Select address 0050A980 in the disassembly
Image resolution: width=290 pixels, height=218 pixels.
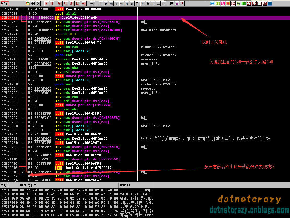coord(10,9)
